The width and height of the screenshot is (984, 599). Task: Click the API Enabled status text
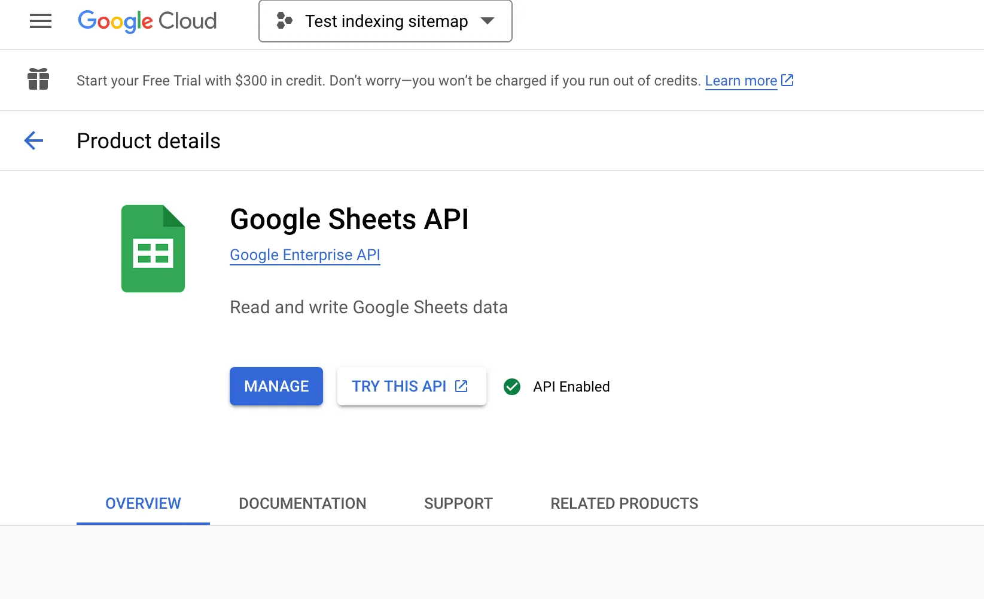(x=571, y=387)
